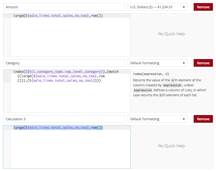Click the ${cl_category_tops.top_level_category} reference in Category
Image resolution: width=216 pixels, height=171 pixels.
click(65, 72)
